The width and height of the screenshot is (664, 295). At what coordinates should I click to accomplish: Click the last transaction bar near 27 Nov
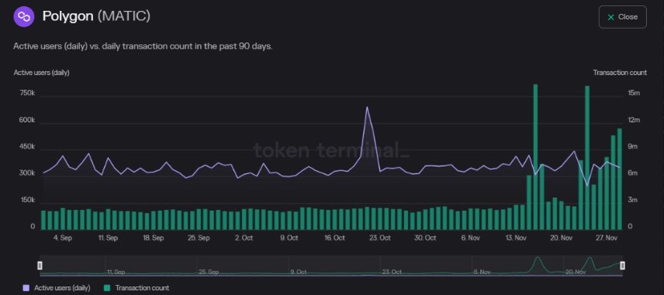point(620,179)
